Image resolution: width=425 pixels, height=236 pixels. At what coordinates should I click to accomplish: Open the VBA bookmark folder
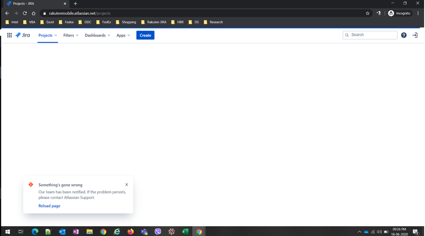pyautogui.click(x=29, y=22)
